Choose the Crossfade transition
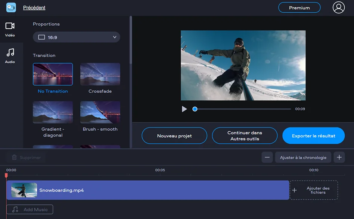Viewport: 354px width, 219px height. click(x=100, y=74)
